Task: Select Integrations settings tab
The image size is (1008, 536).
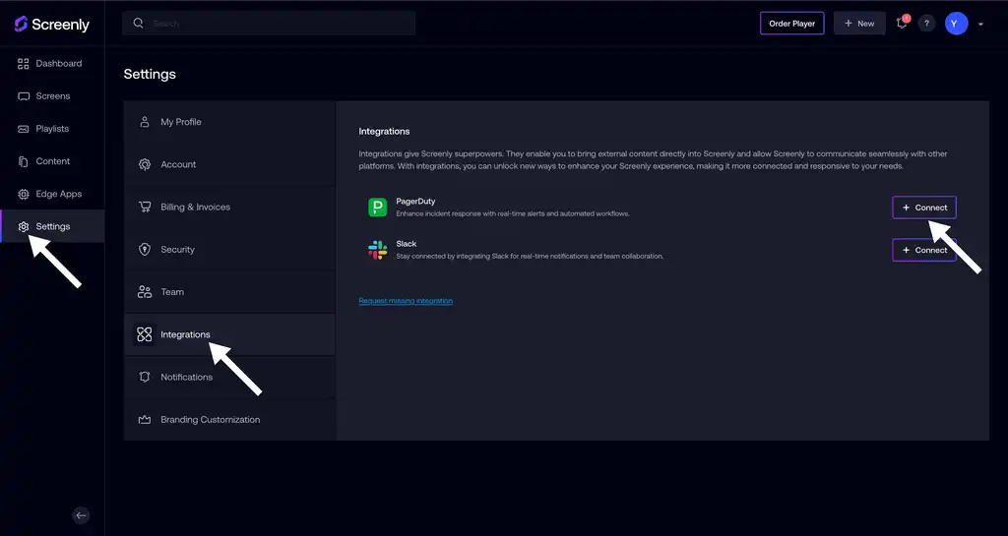Action: pyautogui.click(x=229, y=334)
